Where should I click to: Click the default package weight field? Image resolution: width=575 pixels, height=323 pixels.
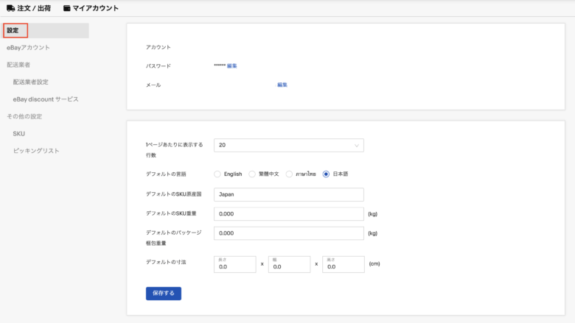click(x=288, y=233)
